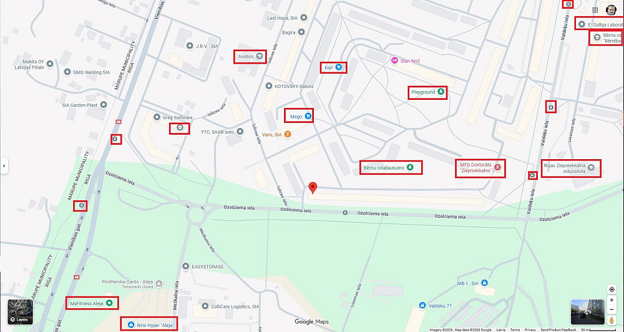Open the Google account profile picture

[611, 10]
